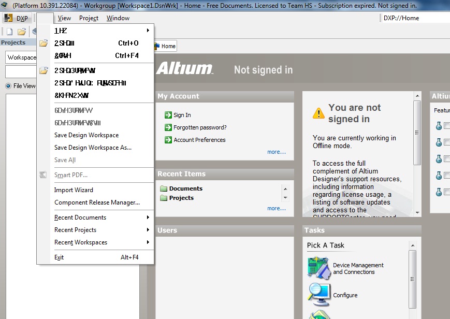Choose Save Design Workspace As...
The width and height of the screenshot is (450, 319).
pyautogui.click(x=96, y=147)
